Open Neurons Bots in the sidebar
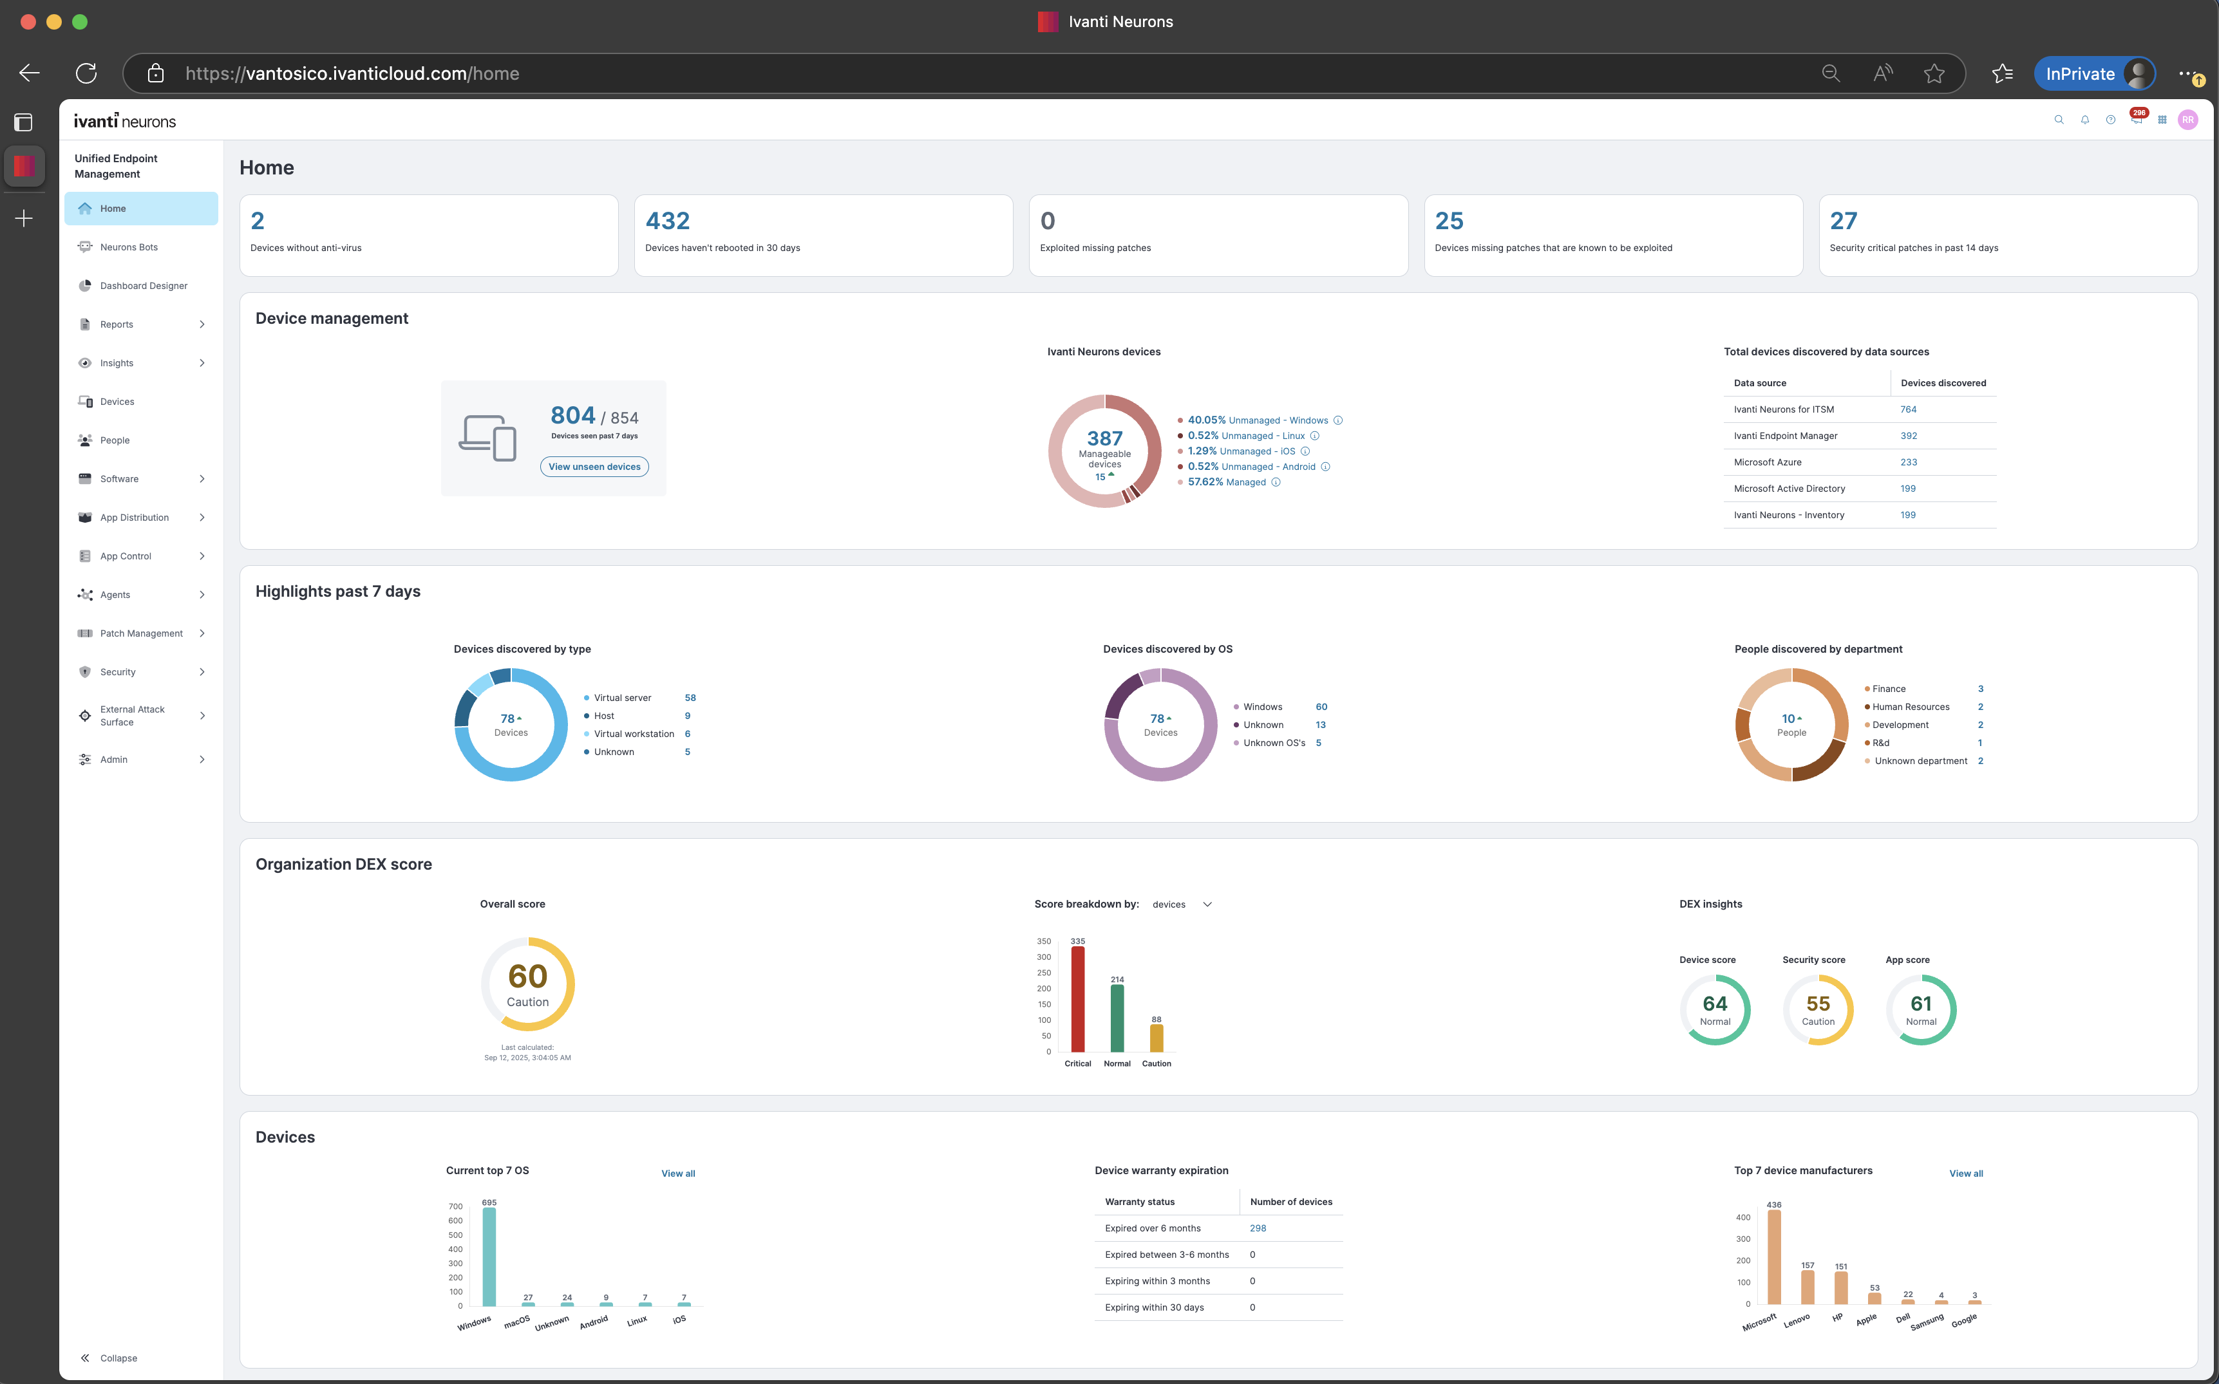 pos(141,247)
